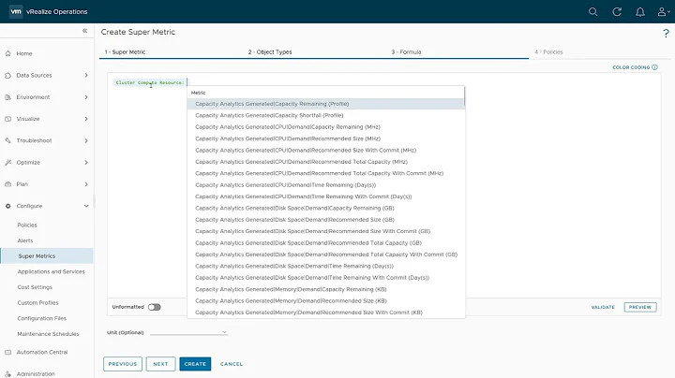Click the Validate link
The height and width of the screenshot is (378, 675).
pos(603,307)
